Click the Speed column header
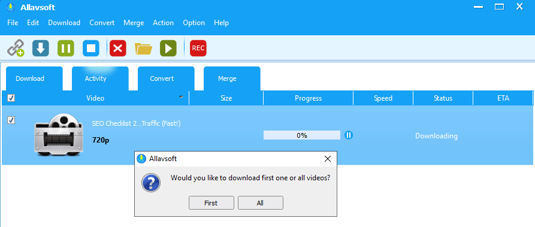 point(383,98)
